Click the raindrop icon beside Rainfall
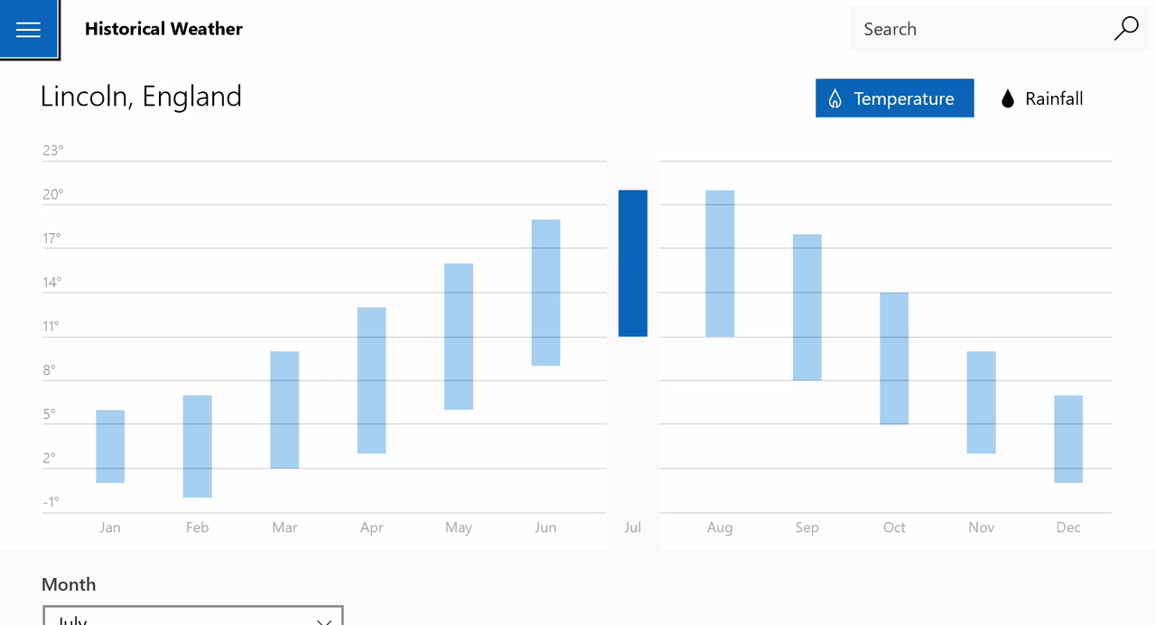1156x625 pixels. (x=1008, y=98)
